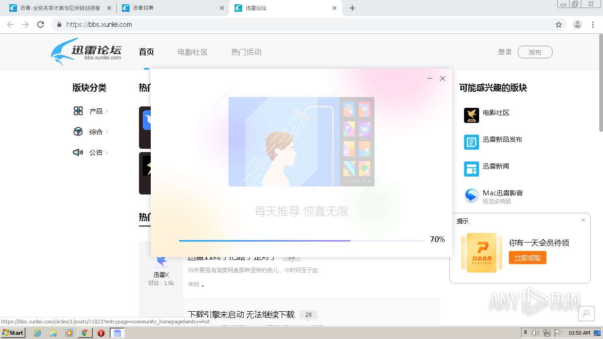Image resolution: width=603 pixels, height=339 pixels.
Task: Show hidden system tray icons
Action: (526, 333)
